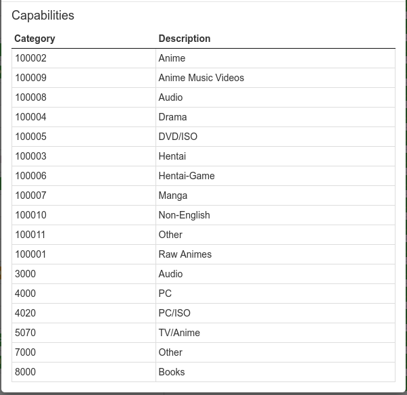This screenshot has height=395, width=407.
Task: Select the 100008 category cell
Action: (31, 97)
